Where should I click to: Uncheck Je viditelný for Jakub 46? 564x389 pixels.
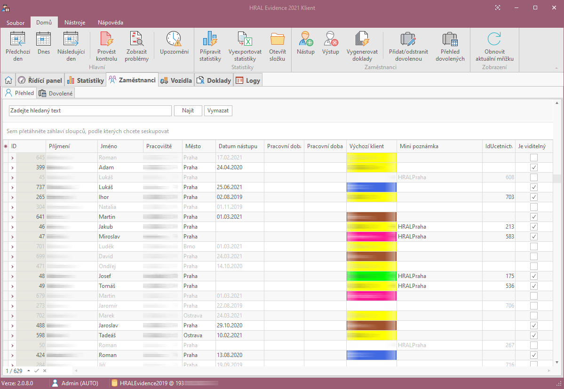click(534, 227)
